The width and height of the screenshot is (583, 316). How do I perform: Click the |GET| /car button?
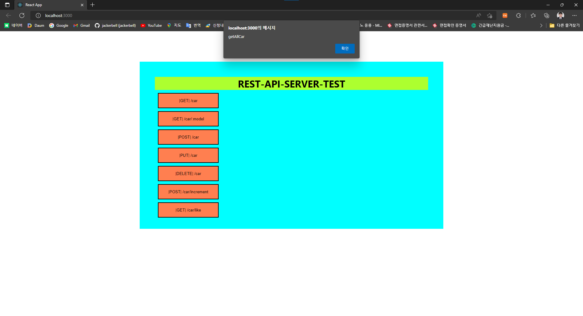(x=188, y=101)
